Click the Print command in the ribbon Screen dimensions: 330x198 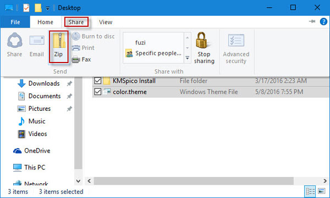tap(83, 48)
